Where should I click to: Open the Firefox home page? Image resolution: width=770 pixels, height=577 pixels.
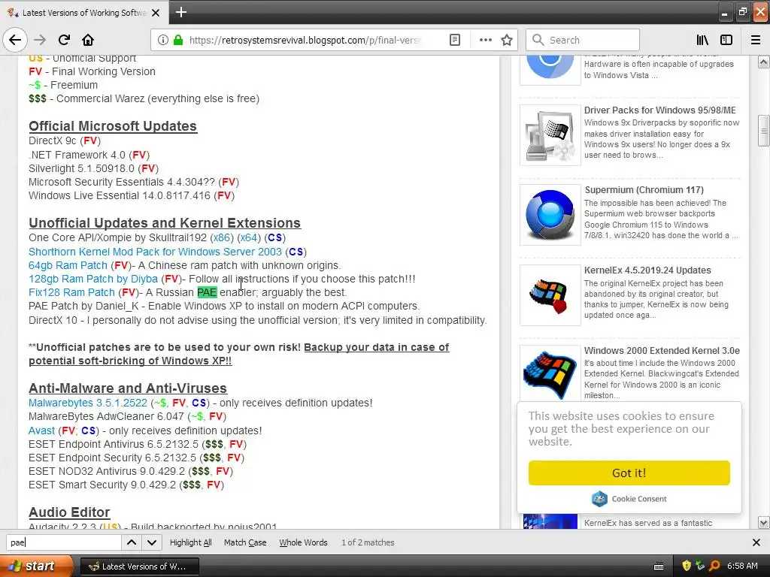click(x=88, y=40)
